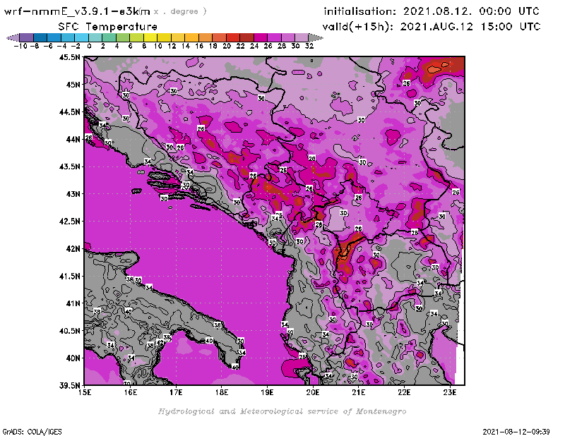This screenshot has width=565, height=436.
Task: Click the '42.5N' latitude label
Action: pos(69,221)
